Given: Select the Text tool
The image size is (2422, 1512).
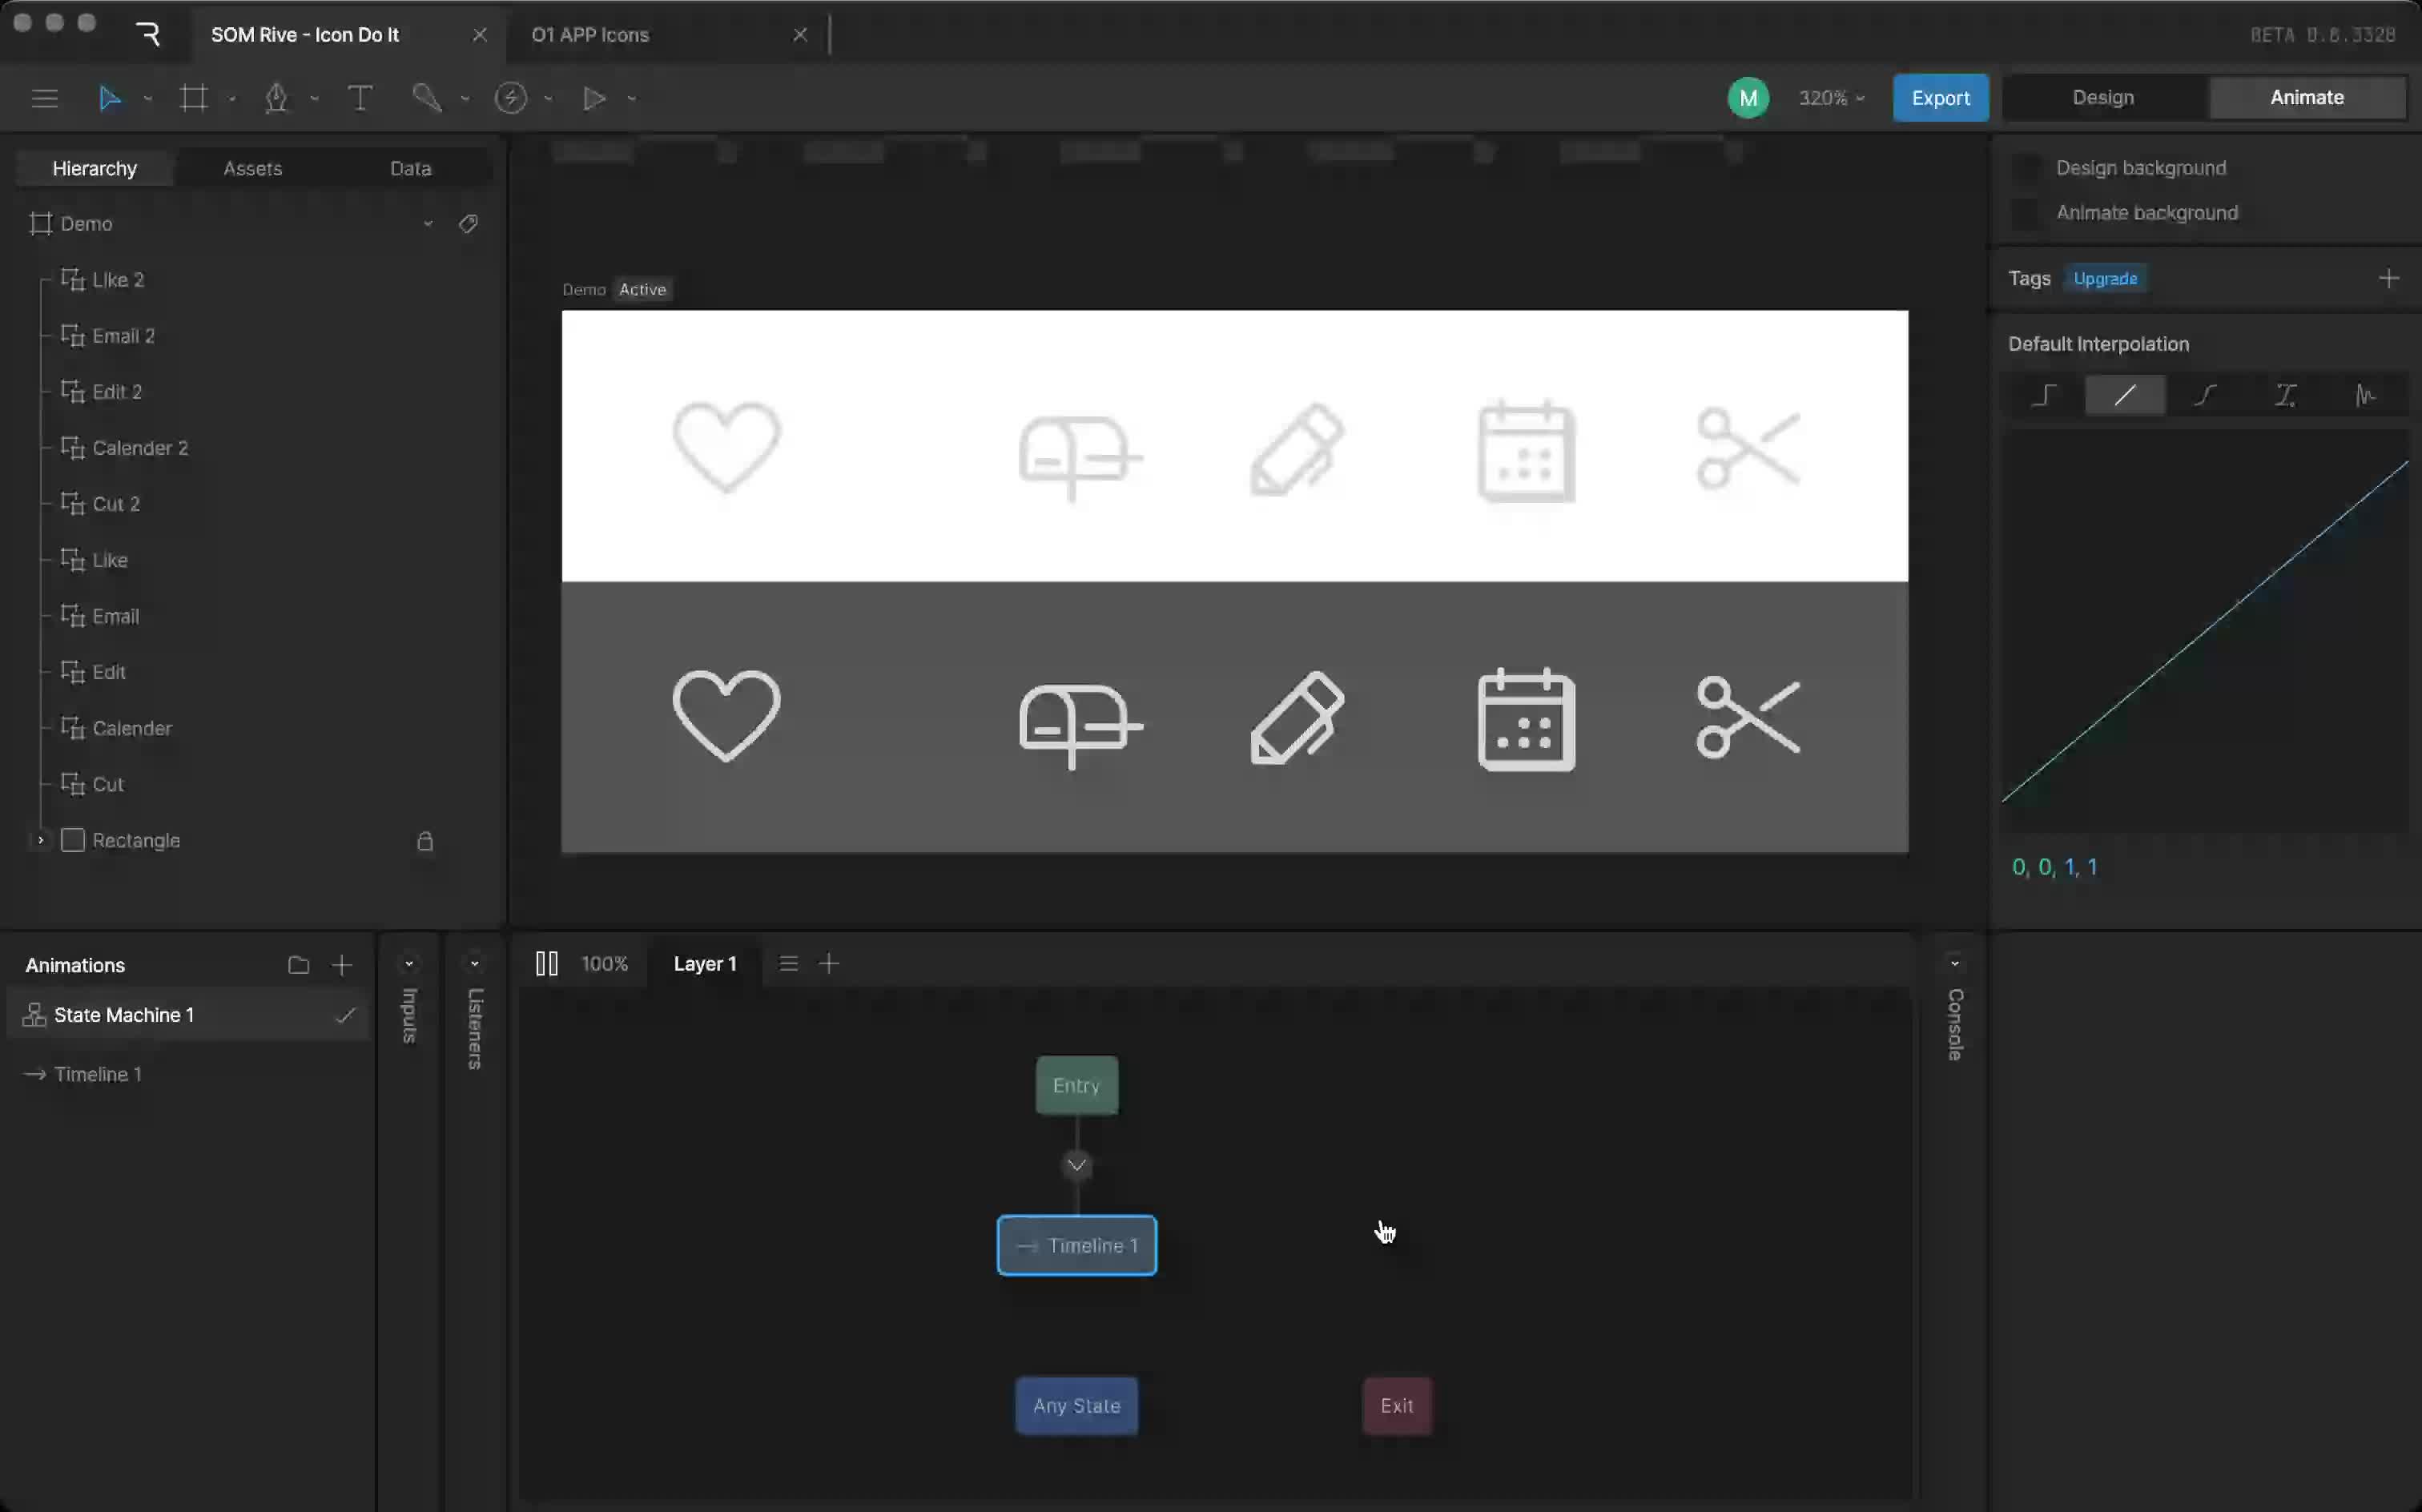Looking at the screenshot, I should tap(360, 98).
